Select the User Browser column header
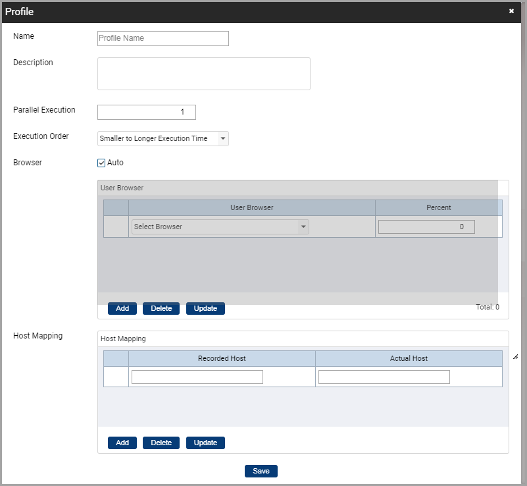Image resolution: width=527 pixels, height=486 pixels. pos(251,207)
